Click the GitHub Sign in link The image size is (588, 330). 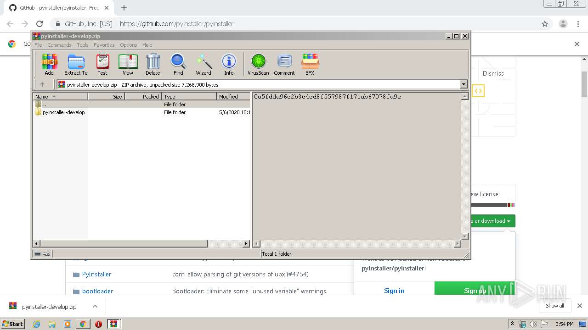[394, 291]
